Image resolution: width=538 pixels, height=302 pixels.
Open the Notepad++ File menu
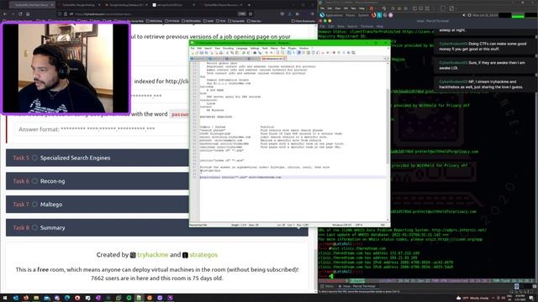tap(193, 49)
